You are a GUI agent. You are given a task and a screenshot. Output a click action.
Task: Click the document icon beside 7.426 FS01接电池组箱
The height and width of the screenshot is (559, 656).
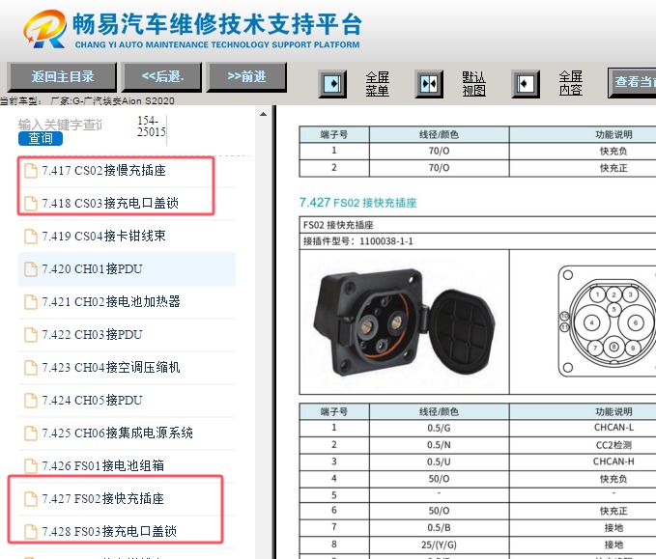click(31, 465)
